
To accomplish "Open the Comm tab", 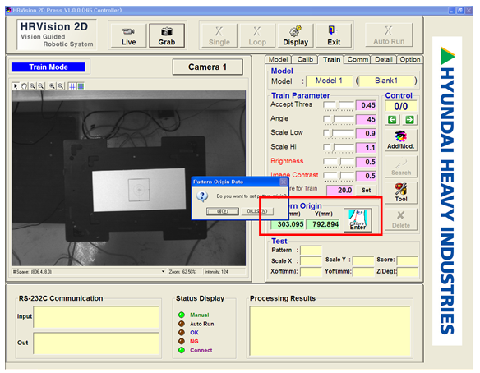I will point(358,59).
